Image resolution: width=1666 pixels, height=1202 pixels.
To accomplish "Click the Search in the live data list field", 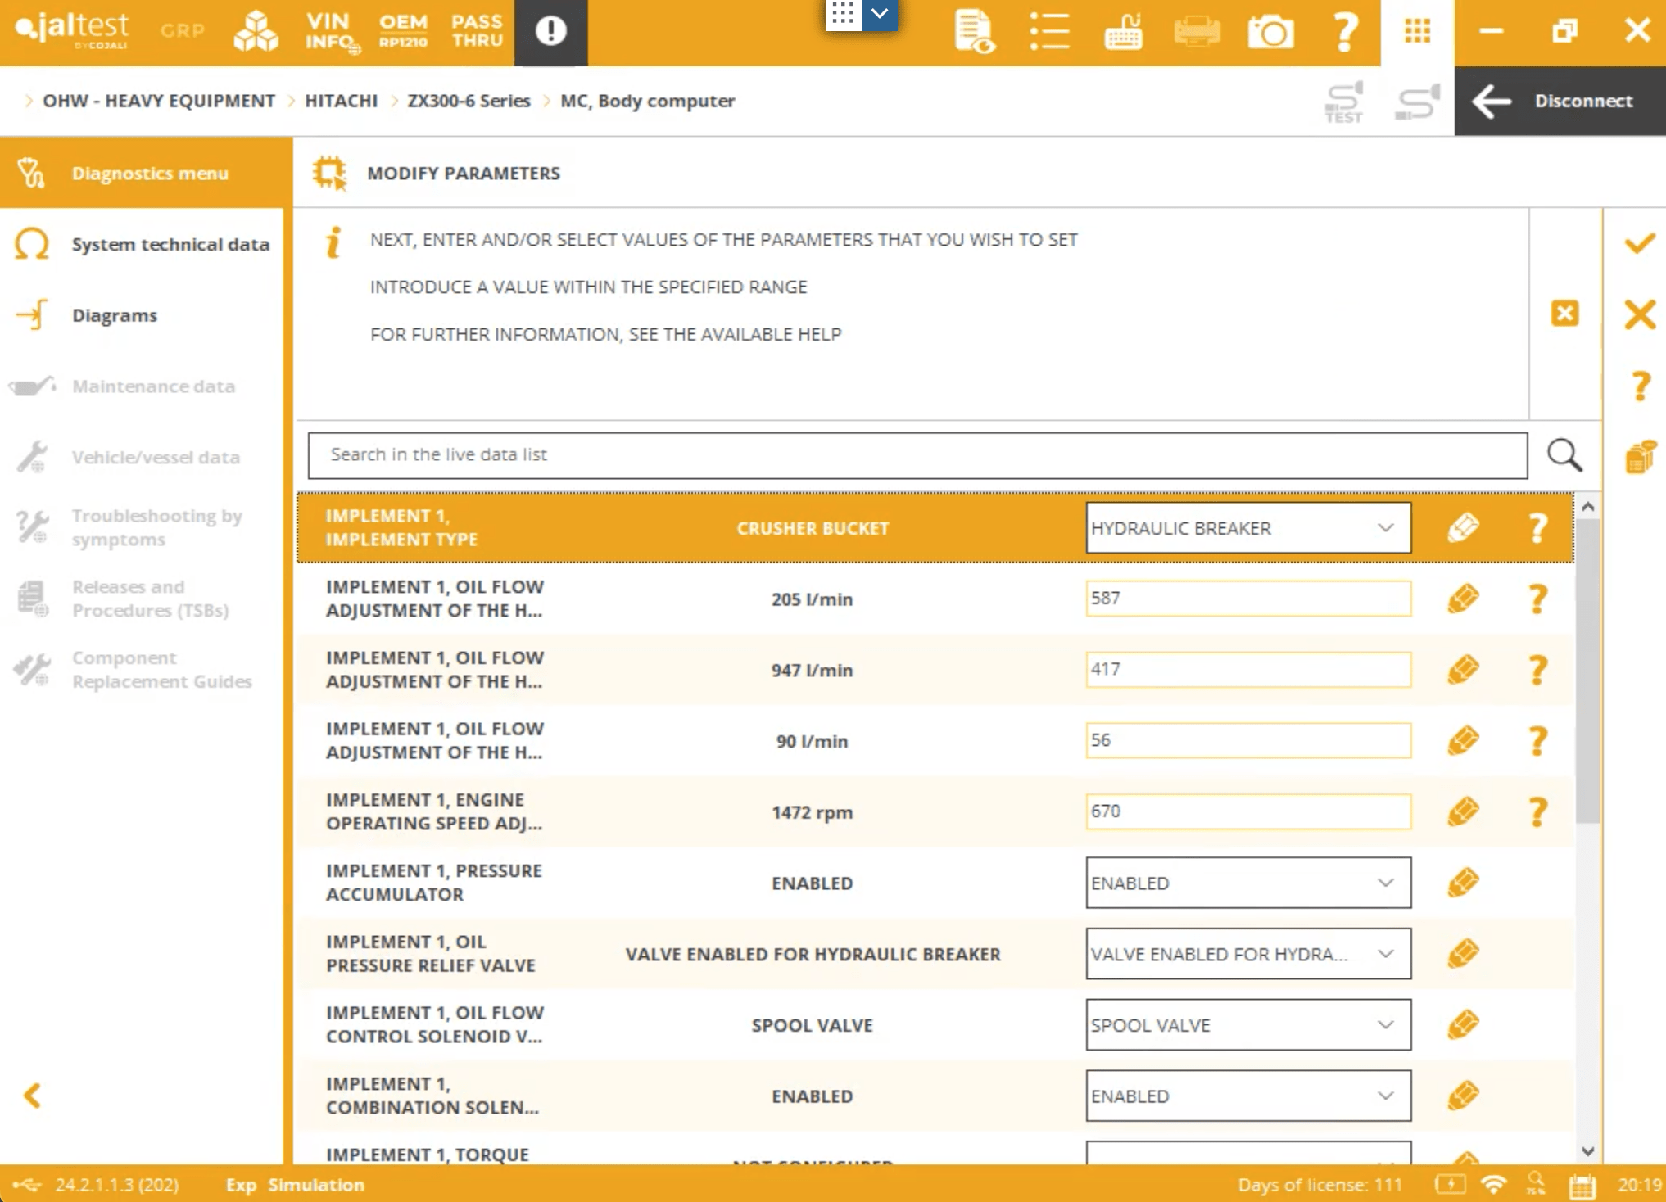I will click(x=917, y=455).
